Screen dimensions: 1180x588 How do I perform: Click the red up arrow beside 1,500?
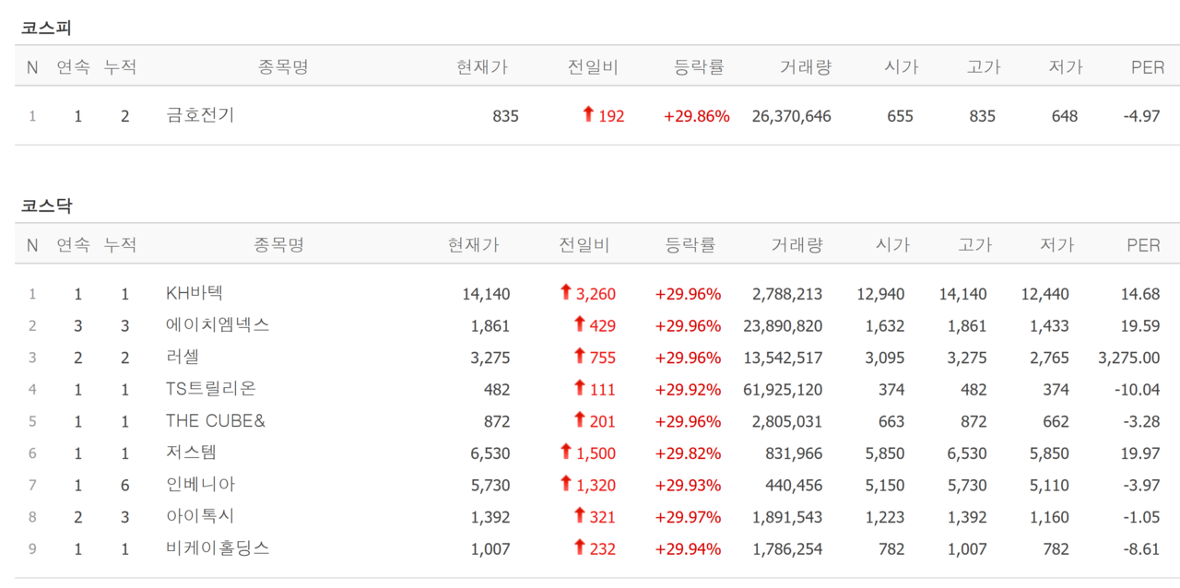(x=566, y=451)
